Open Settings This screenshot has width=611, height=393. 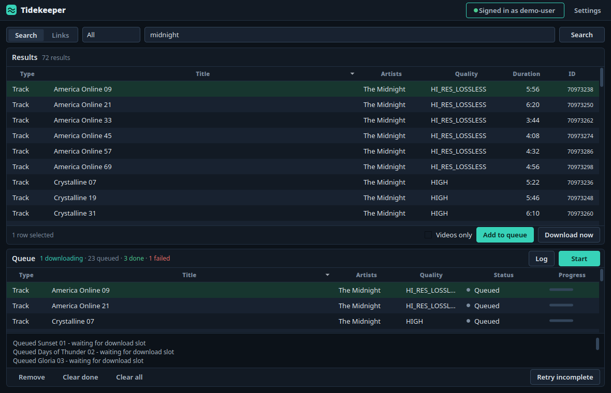[587, 10]
